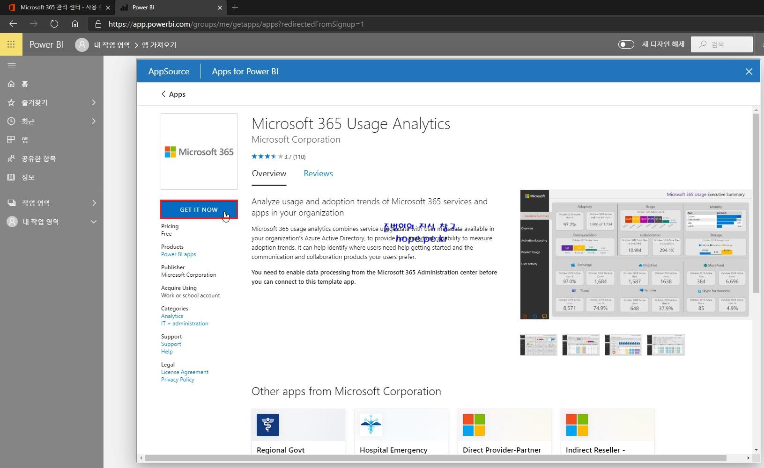This screenshot has width=764, height=468.
Task: Open a new browser tab
Action: point(235,7)
